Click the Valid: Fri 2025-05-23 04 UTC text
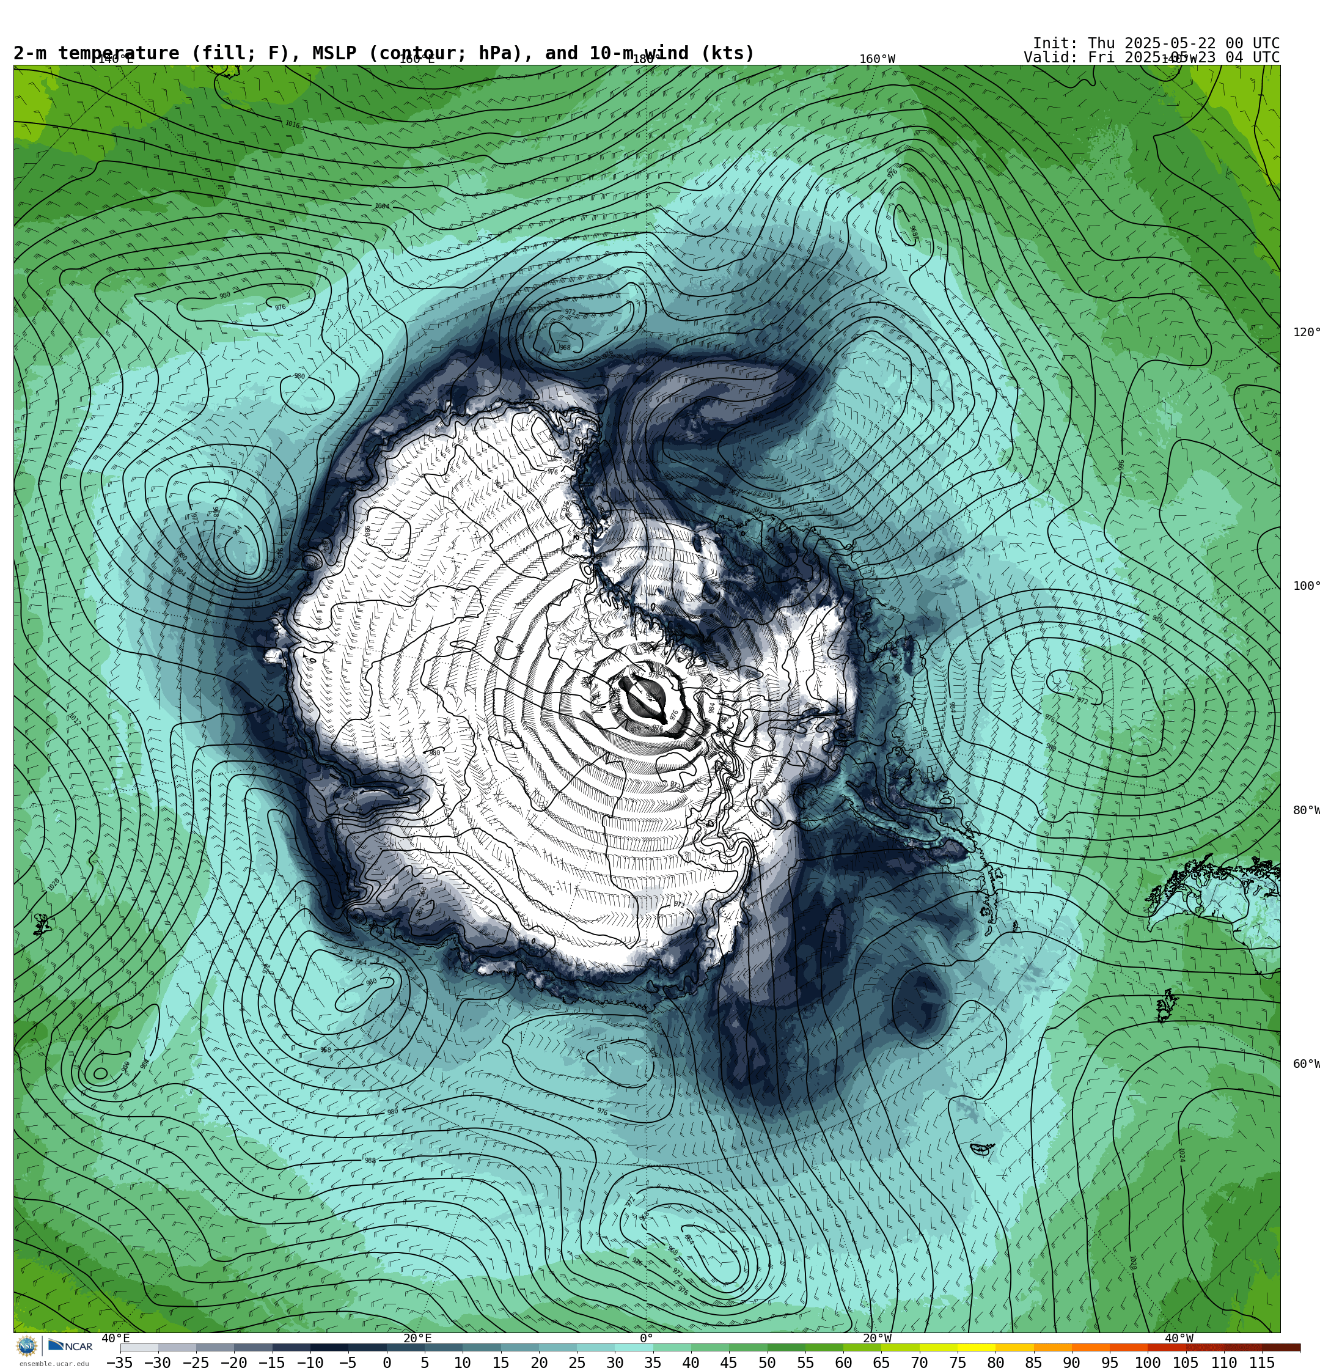Image resolution: width=1320 pixels, height=1371 pixels. [1151, 57]
